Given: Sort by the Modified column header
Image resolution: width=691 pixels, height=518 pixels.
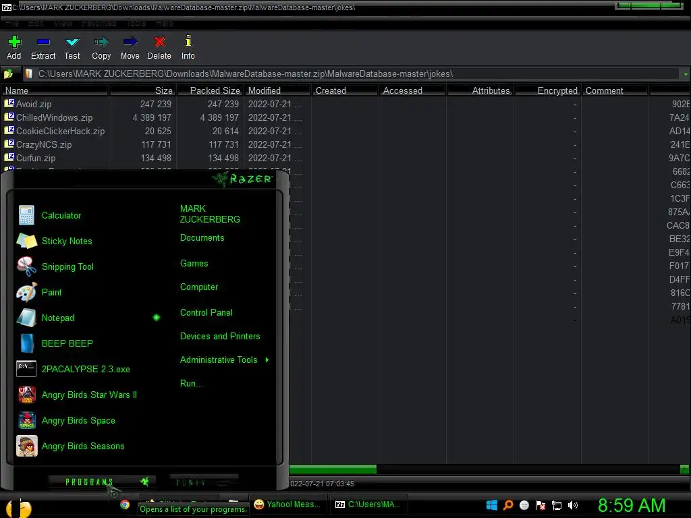Looking at the screenshot, I should tap(277, 90).
